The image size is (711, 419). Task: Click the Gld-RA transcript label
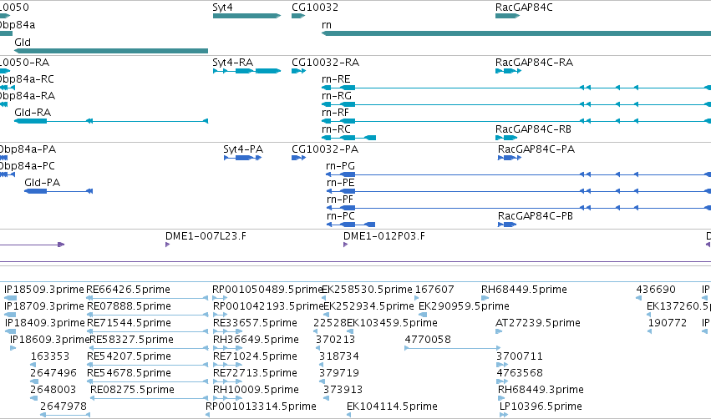[x=33, y=113]
